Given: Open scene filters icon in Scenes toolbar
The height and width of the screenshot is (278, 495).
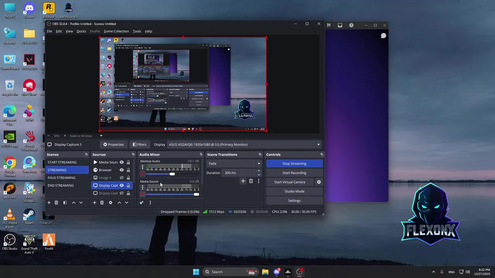Looking at the screenshot, I should [65, 203].
